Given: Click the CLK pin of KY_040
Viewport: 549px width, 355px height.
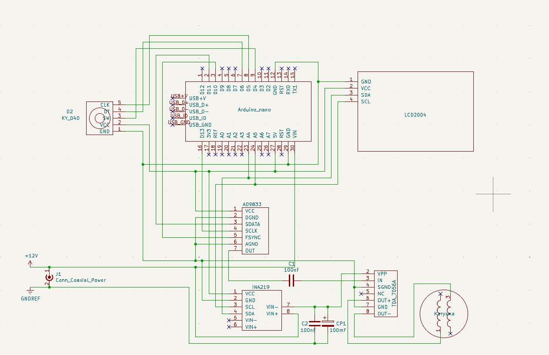Looking at the screenshot, I should (x=105, y=105).
